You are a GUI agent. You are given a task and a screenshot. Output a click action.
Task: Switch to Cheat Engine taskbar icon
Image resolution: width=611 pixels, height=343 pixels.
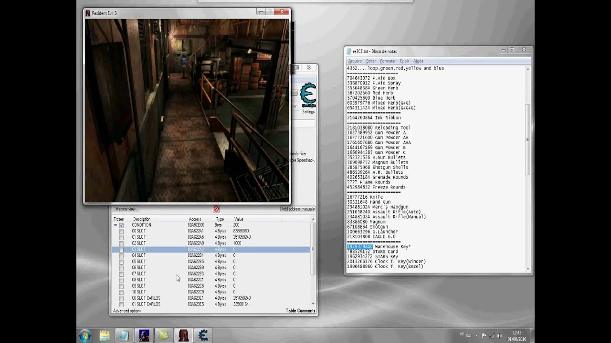(x=203, y=335)
